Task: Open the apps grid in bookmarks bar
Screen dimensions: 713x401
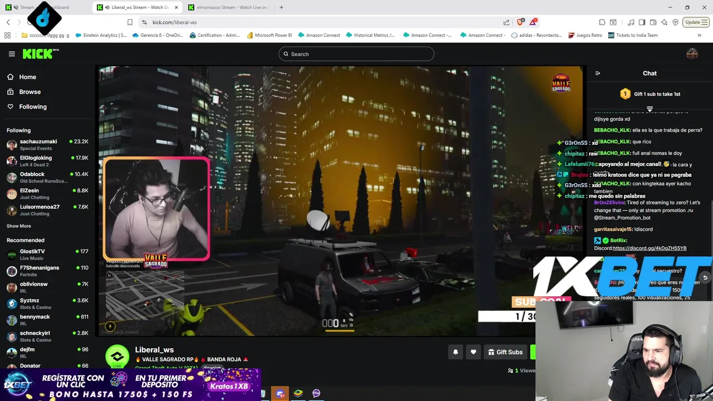Action: tap(7, 35)
